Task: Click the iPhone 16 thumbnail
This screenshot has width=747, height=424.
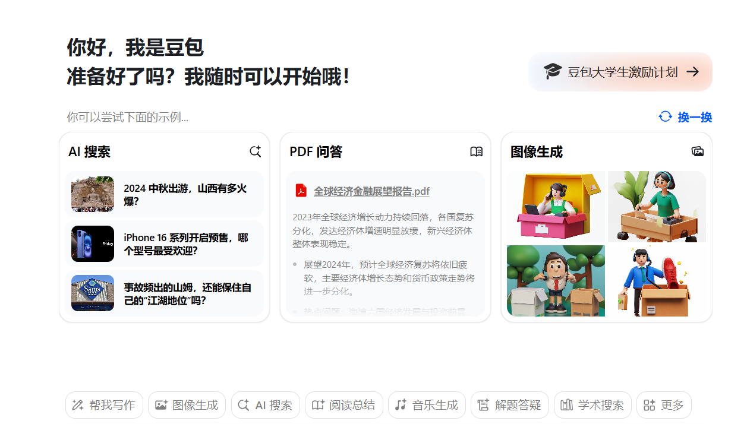Action: click(93, 243)
